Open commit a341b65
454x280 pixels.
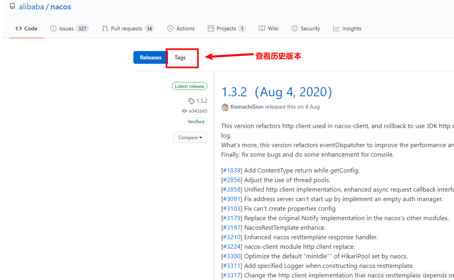pyautogui.click(x=198, y=111)
